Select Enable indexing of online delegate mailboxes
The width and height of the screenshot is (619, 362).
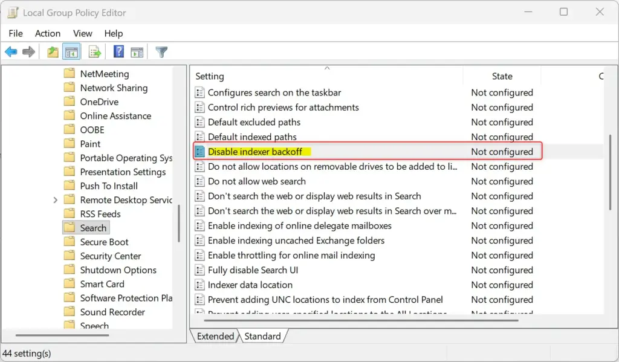pyautogui.click(x=300, y=226)
